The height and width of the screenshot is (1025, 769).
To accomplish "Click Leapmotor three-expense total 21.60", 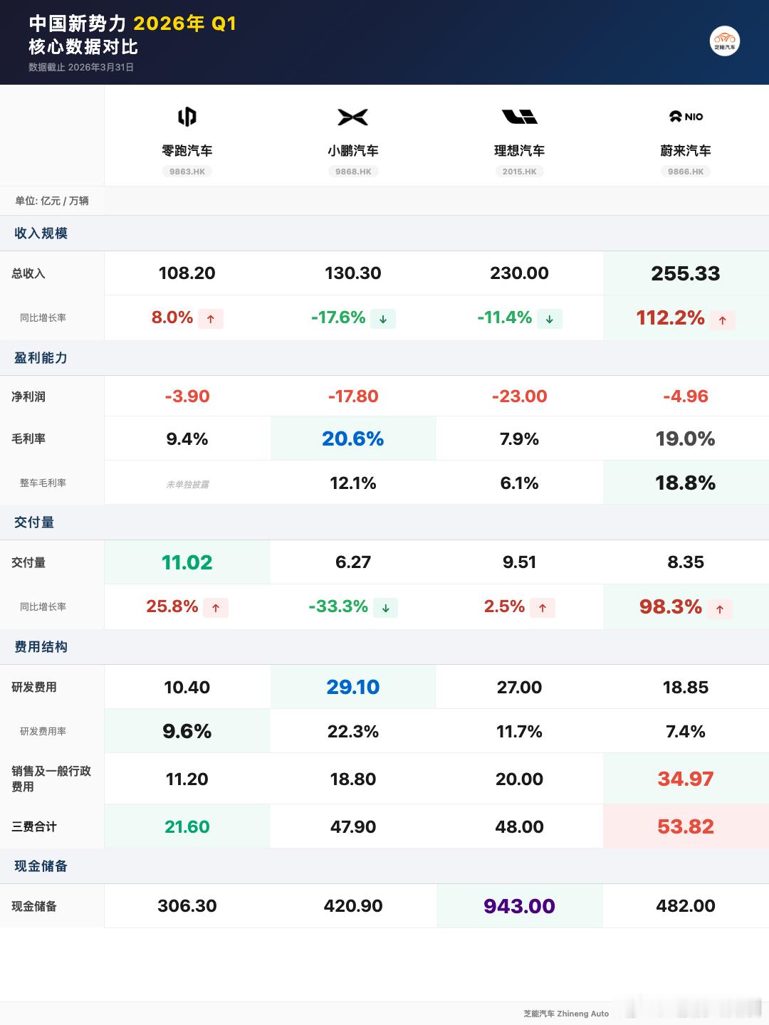I will click(x=187, y=826).
